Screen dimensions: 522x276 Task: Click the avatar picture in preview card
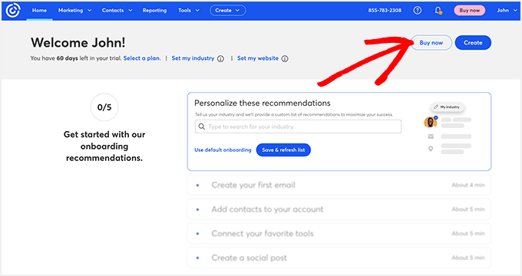tap(431, 123)
